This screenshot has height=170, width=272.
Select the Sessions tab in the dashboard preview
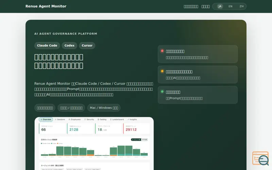pyautogui.click(x=60, y=120)
